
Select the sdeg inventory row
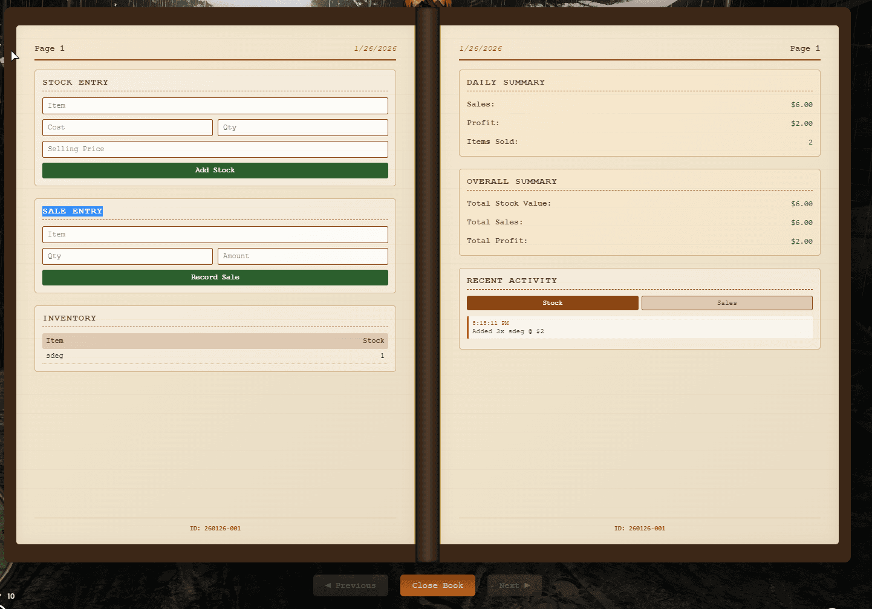tap(215, 356)
